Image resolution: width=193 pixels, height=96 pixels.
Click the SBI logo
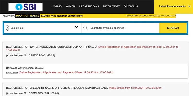point(25,7)
